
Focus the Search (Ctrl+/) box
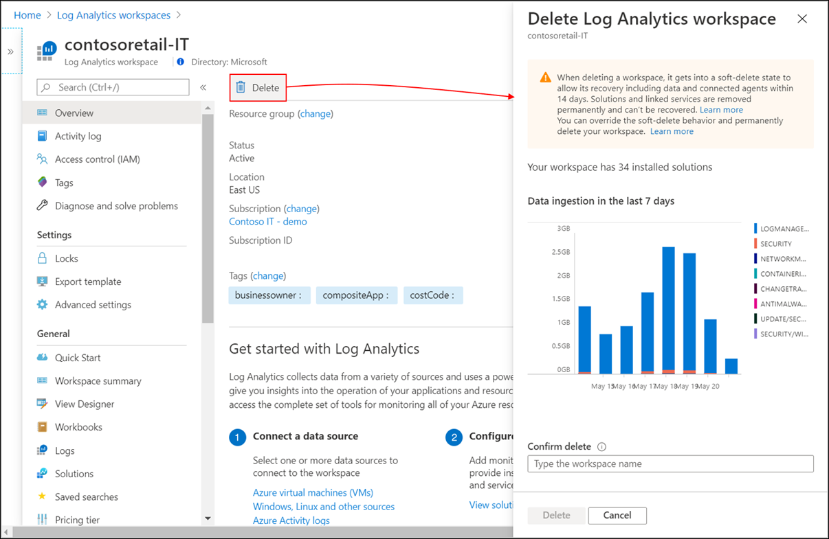click(x=113, y=87)
